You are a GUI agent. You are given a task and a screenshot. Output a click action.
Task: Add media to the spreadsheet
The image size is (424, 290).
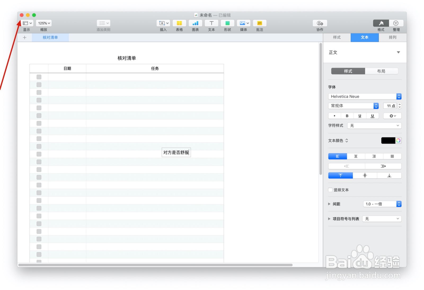(243, 23)
